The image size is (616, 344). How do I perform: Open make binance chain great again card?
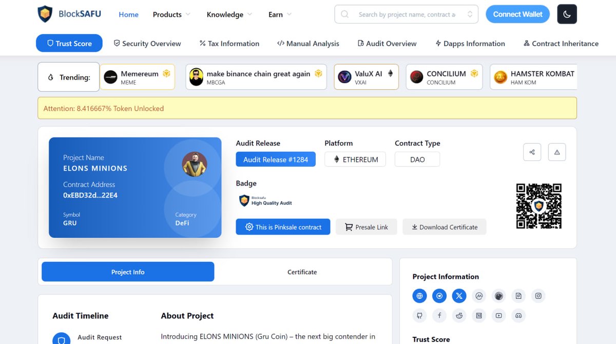256,77
